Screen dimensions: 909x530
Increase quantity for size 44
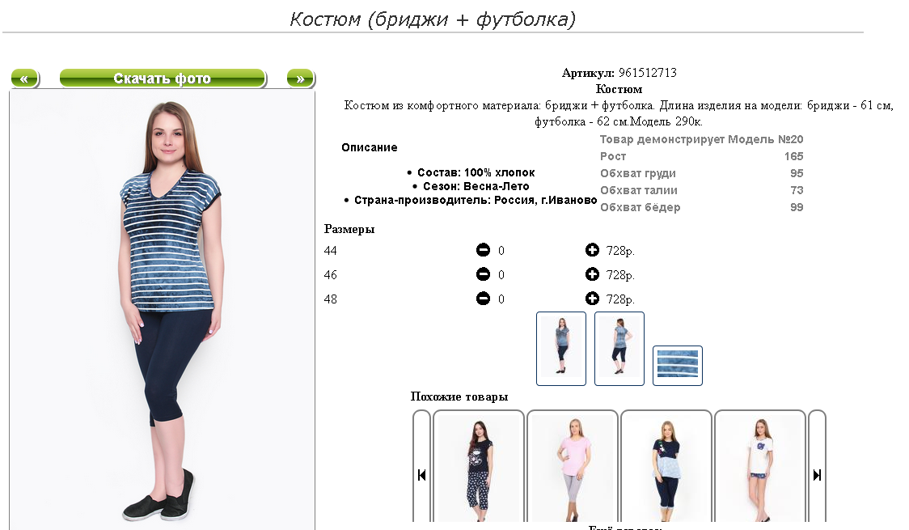click(592, 250)
